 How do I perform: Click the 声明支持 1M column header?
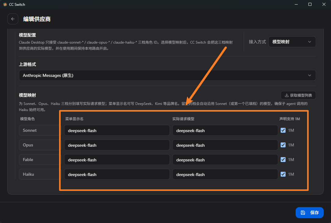coord(290,119)
